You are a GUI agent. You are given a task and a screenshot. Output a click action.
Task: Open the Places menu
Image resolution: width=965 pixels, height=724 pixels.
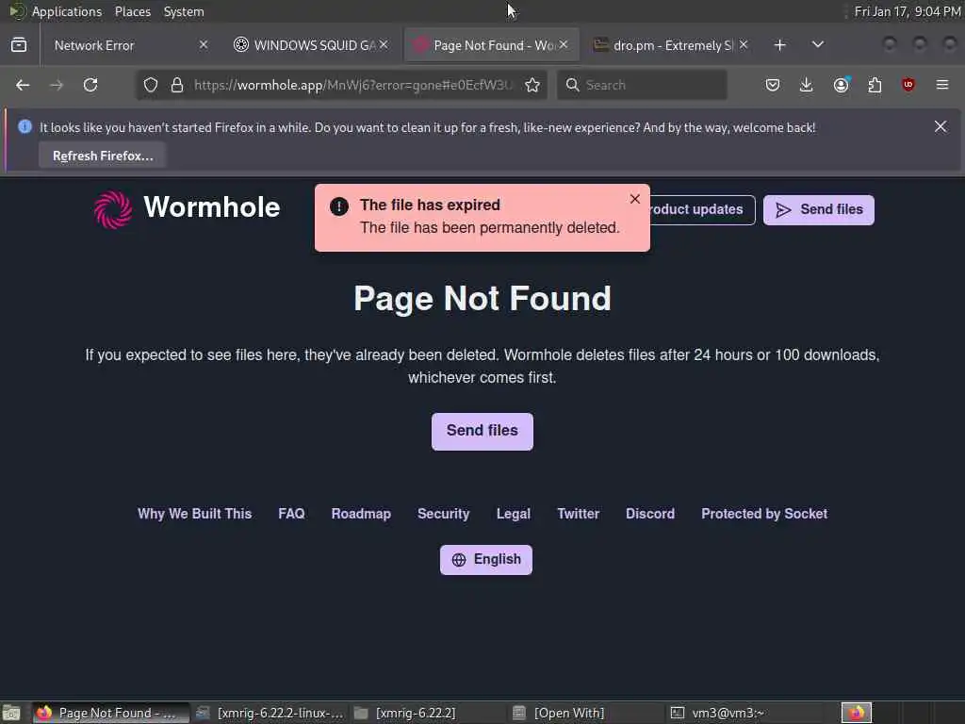[x=132, y=11]
